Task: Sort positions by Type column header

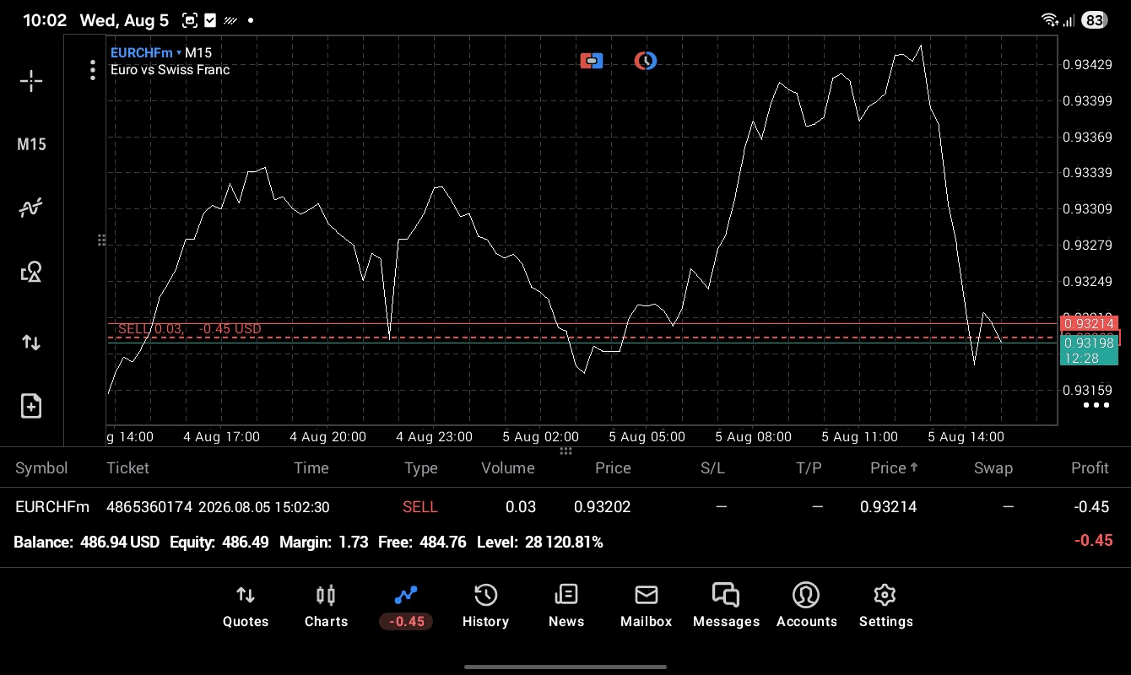Action: click(420, 468)
